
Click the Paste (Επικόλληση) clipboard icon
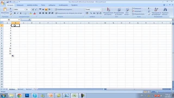(5, 10)
